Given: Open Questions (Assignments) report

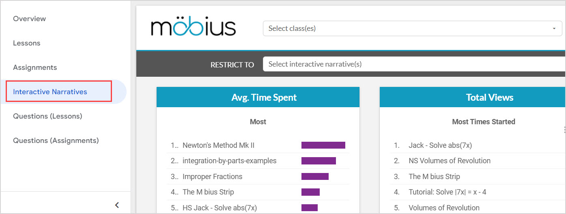Looking at the screenshot, I should (56, 141).
